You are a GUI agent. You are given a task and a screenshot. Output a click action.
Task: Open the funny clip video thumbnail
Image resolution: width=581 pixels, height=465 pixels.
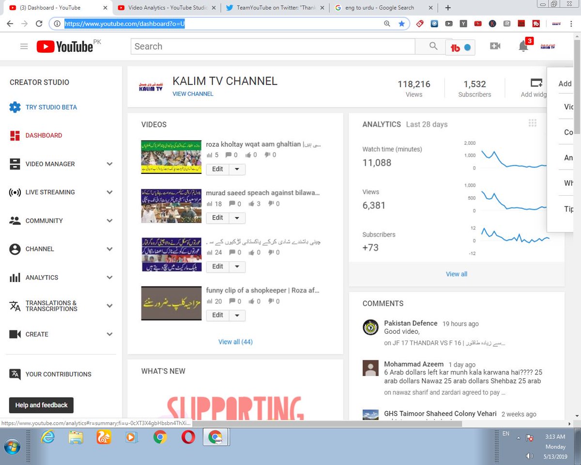(x=171, y=303)
